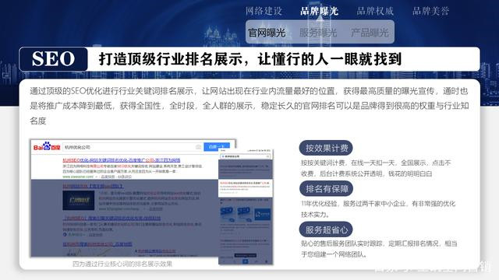Click the highlighted result in mobile screenshot

tap(246, 188)
